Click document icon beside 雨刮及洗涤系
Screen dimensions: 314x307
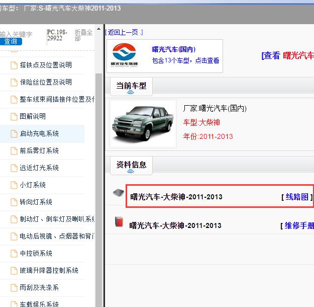[14, 288]
